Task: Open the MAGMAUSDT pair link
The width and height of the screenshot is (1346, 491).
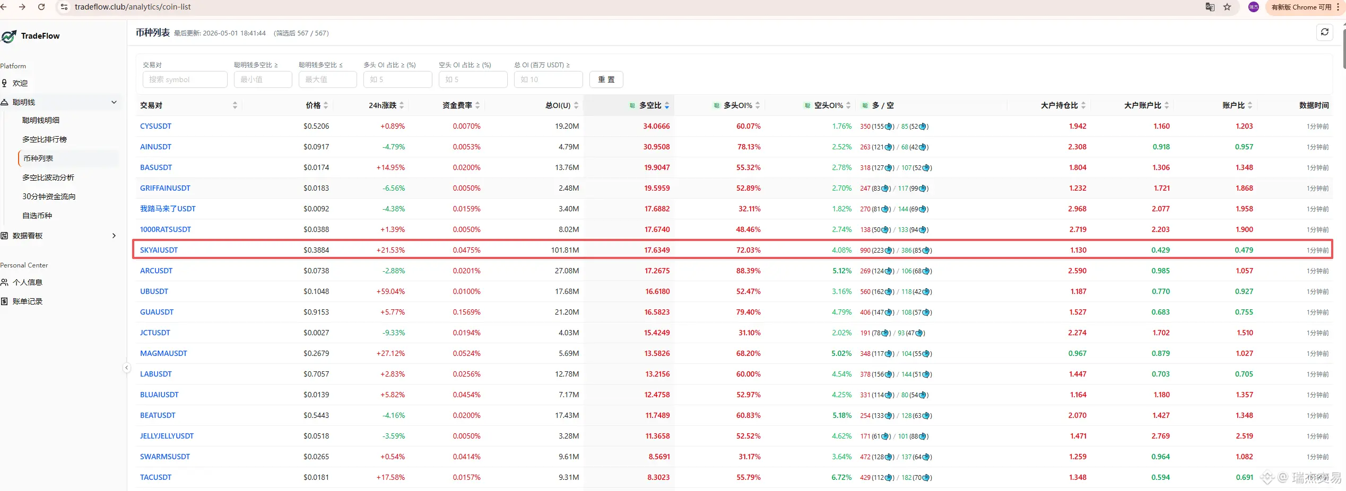Action: (163, 353)
